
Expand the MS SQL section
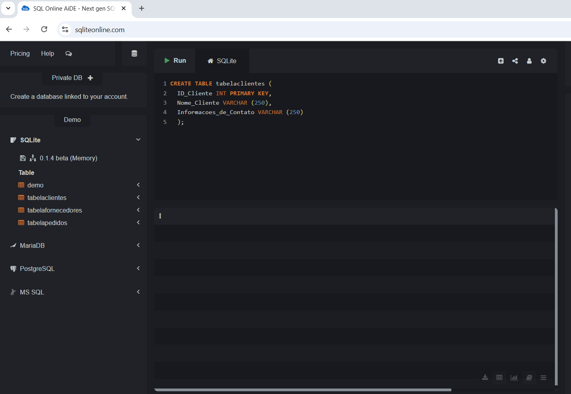point(138,292)
